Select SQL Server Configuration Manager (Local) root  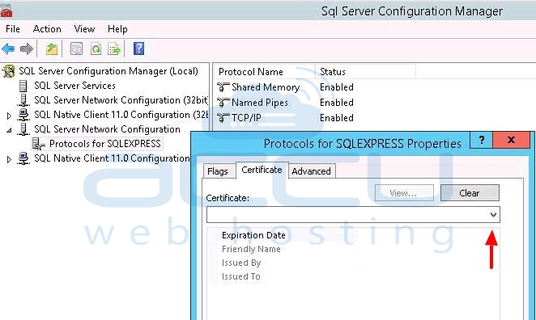coord(108,71)
